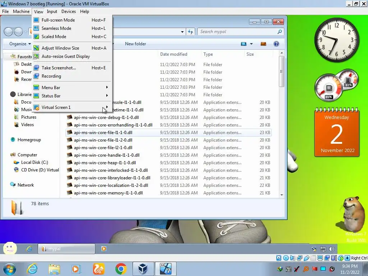Image resolution: width=368 pixels, height=276 pixels.
Task: Open host Windows Media Player icon
Action: click(76, 269)
